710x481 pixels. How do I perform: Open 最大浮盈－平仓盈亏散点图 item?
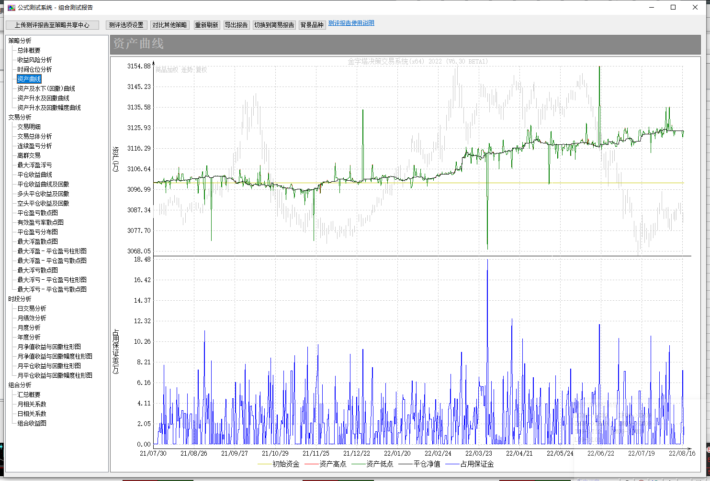pyautogui.click(x=52, y=261)
